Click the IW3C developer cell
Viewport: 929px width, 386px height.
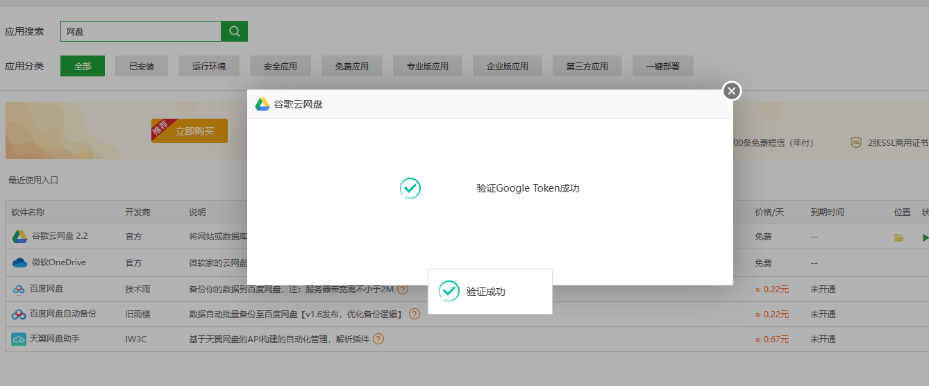(x=136, y=339)
